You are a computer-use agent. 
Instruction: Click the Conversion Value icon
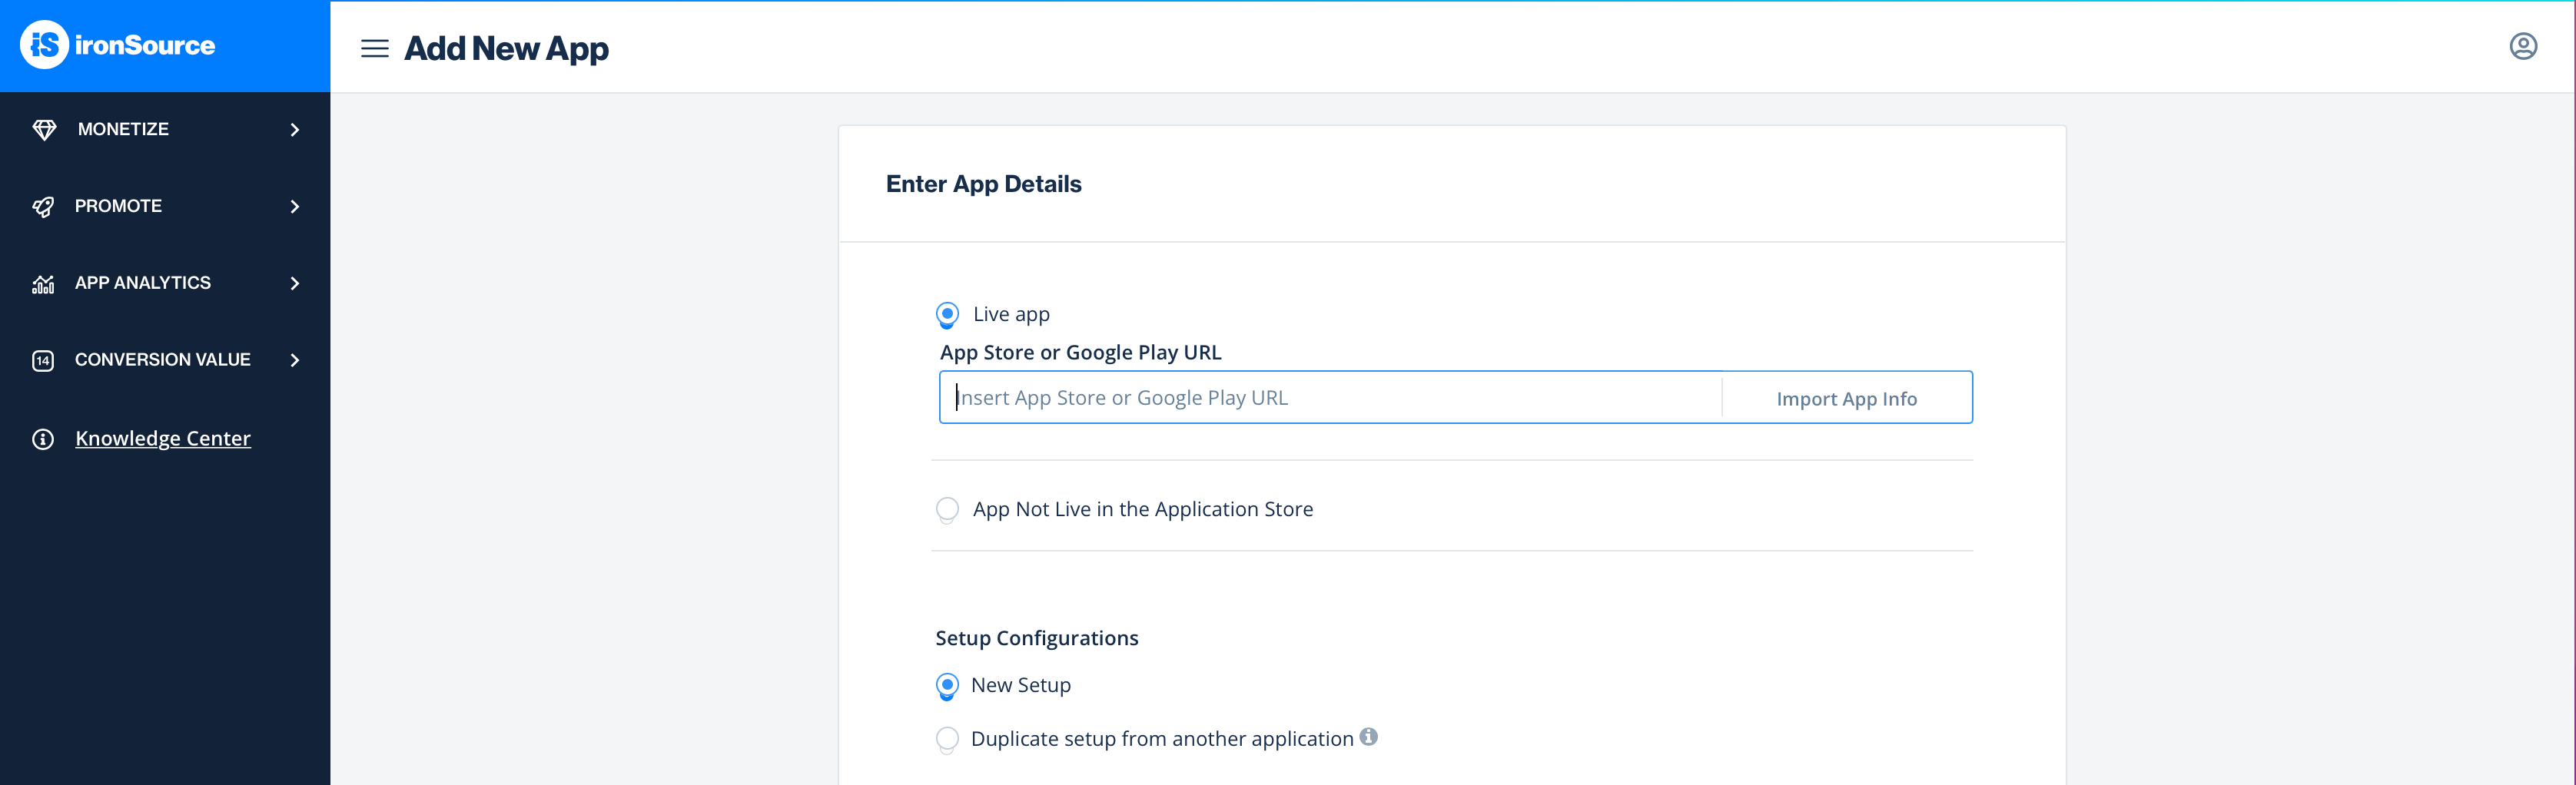point(43,360)
